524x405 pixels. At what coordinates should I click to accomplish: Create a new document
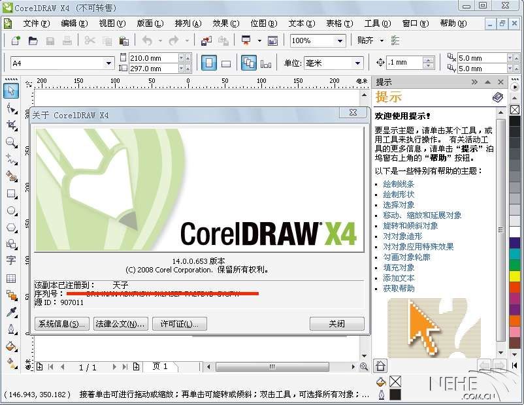click(16, 40)
